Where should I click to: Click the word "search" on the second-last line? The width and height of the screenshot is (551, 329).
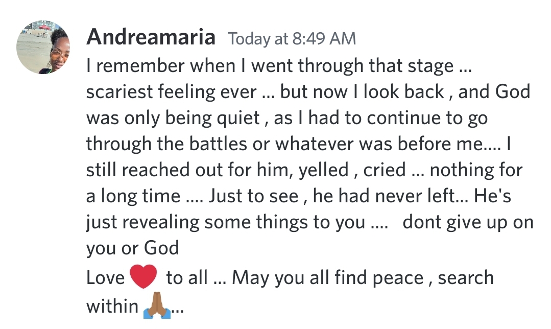[466, 278]
